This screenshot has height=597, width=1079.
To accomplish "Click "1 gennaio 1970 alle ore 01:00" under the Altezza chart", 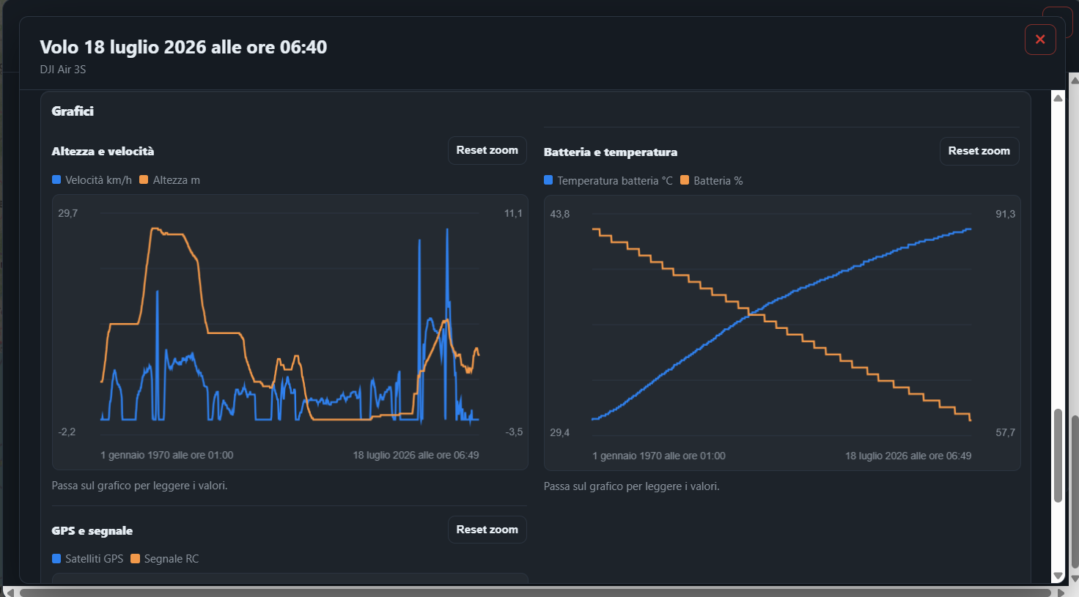I will pos(167,455).
